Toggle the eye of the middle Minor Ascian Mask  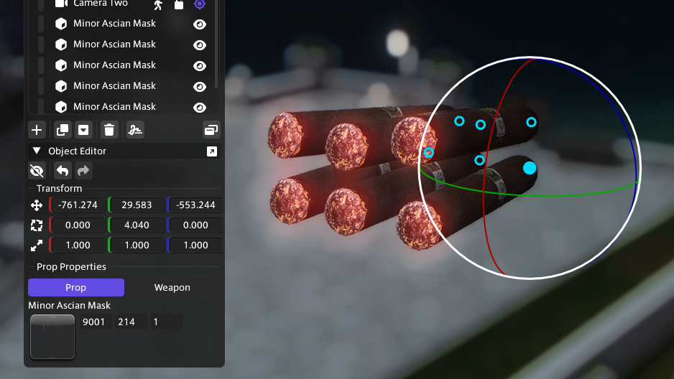point(200,65)
